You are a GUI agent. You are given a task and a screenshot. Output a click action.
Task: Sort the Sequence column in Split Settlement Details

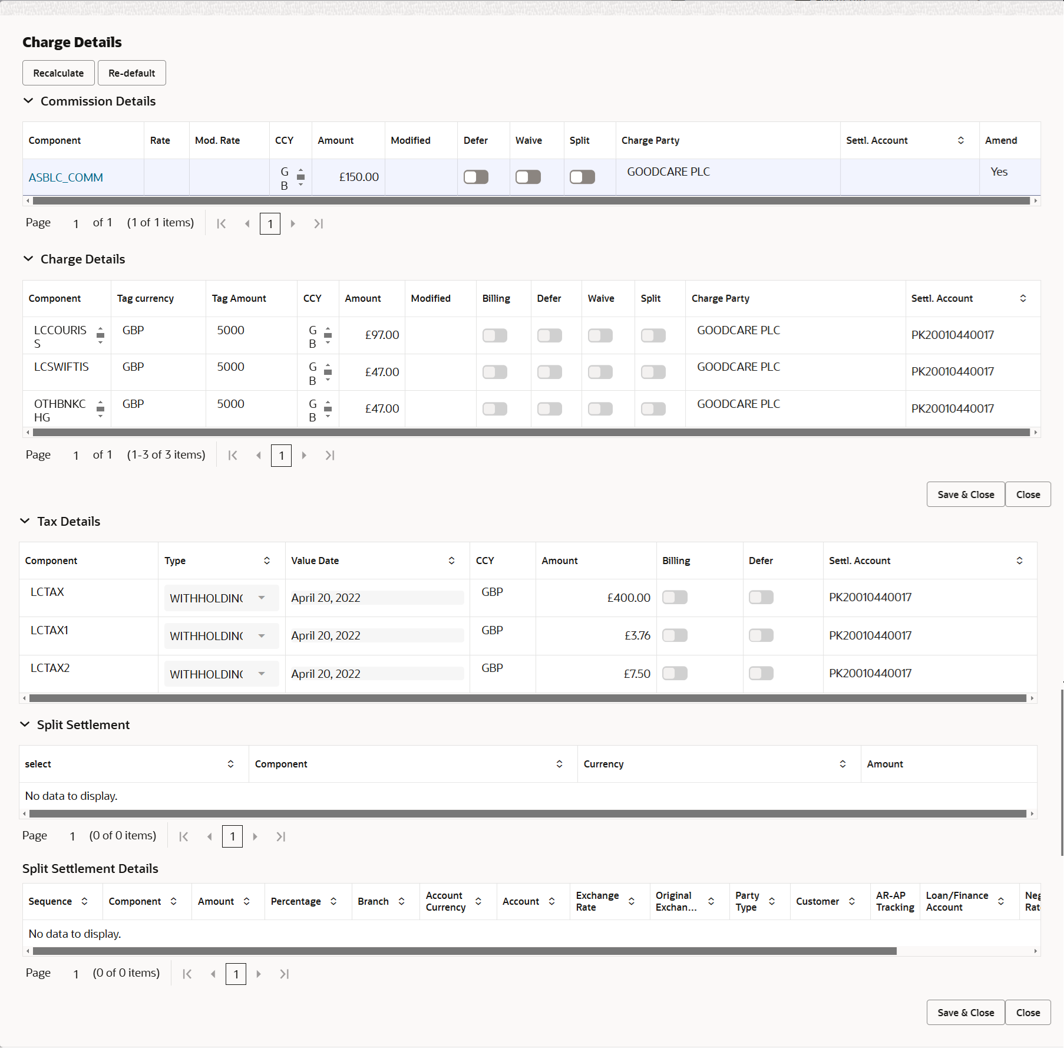coord(84,901)
